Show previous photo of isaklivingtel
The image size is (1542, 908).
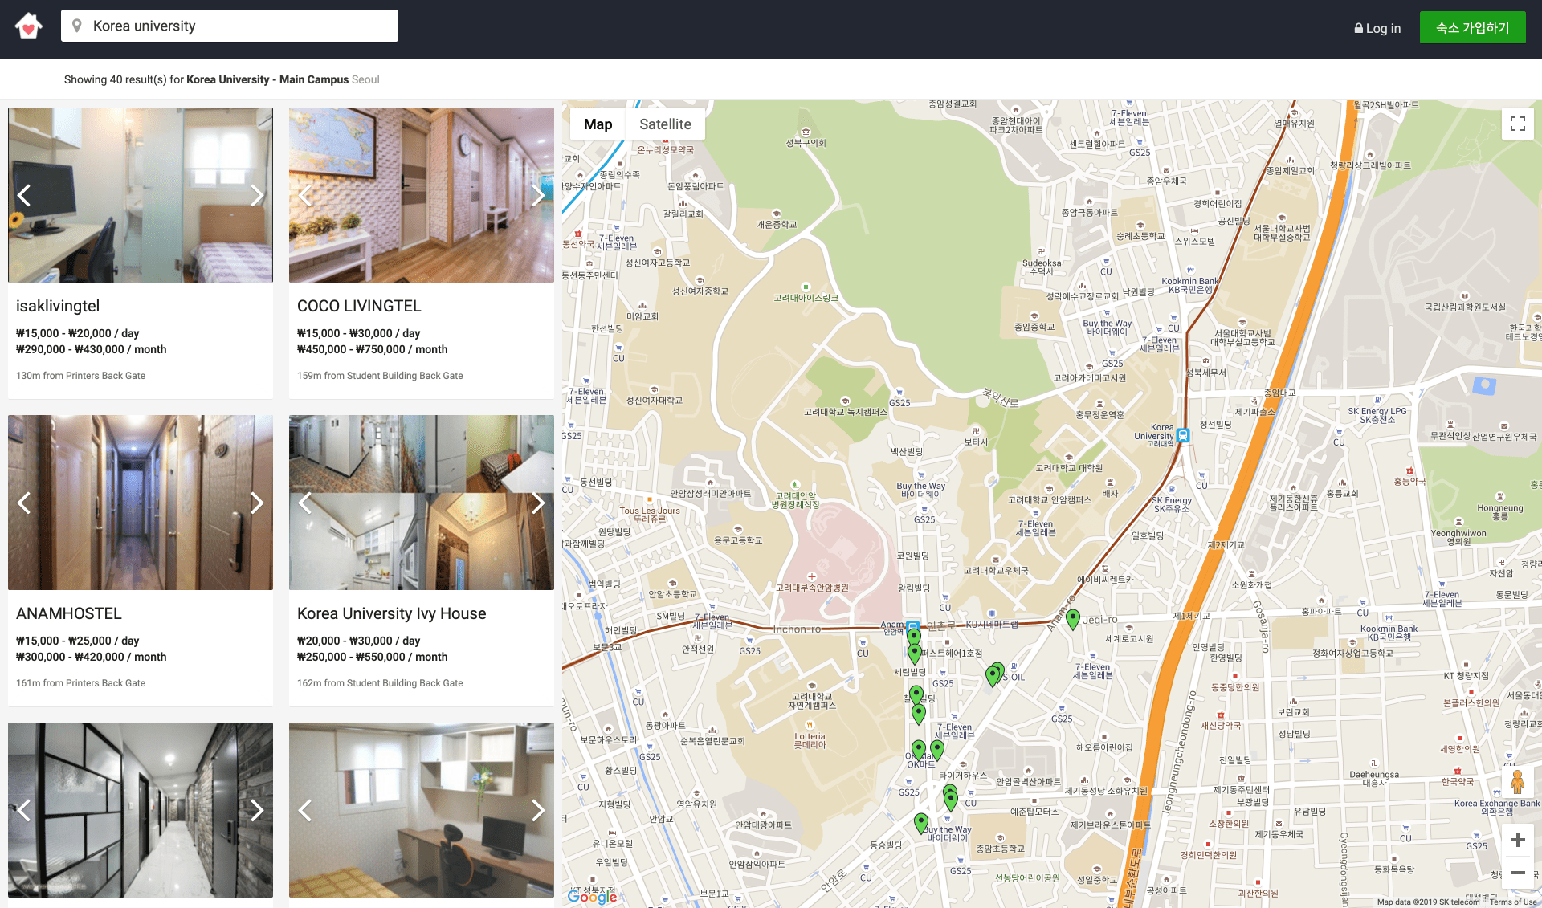point(24,195)
